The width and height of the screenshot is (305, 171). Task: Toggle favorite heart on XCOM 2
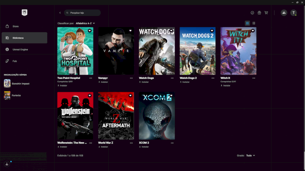click(171, 96)
